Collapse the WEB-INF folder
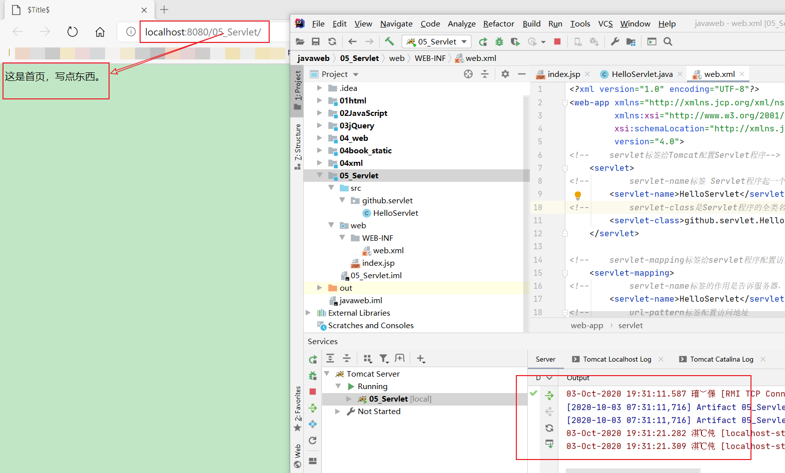The image size is (785, 473). coord(342,238)
